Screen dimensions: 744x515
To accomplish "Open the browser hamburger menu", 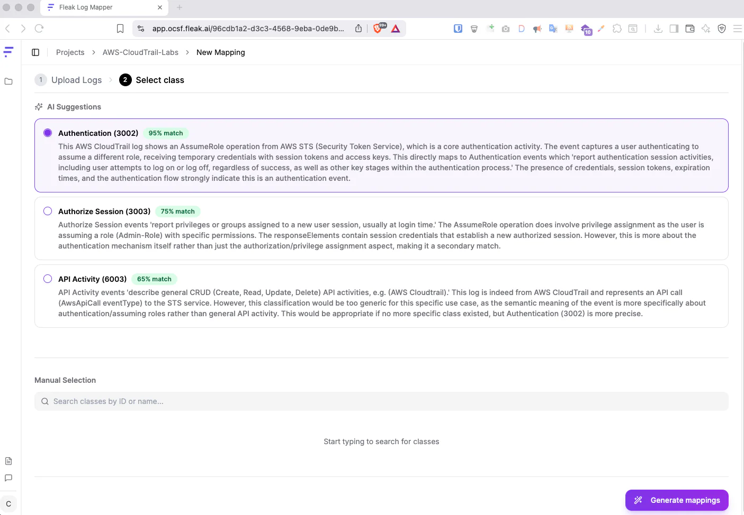I will coord(737,29).
